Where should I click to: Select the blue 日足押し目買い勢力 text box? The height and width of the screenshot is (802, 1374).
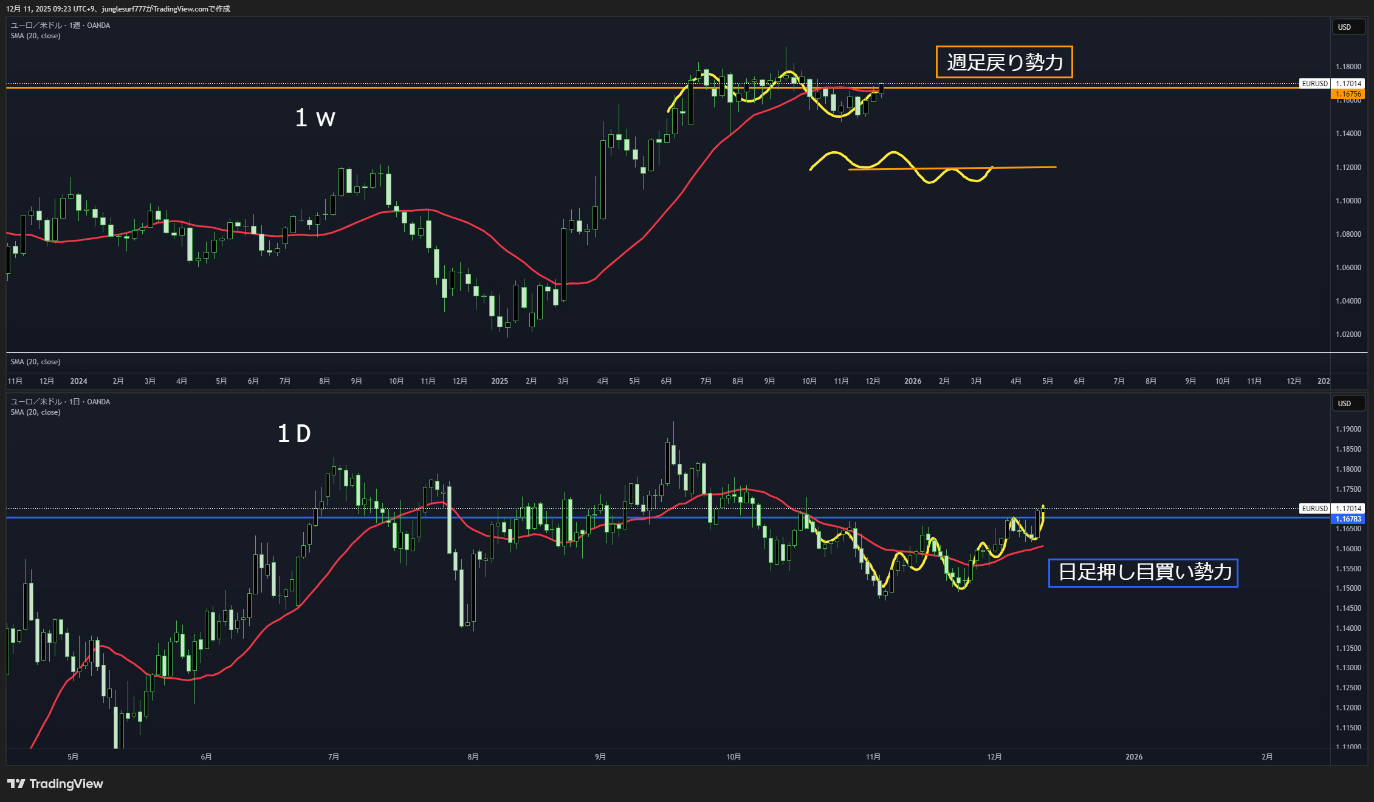click(x=1143, y=573)
